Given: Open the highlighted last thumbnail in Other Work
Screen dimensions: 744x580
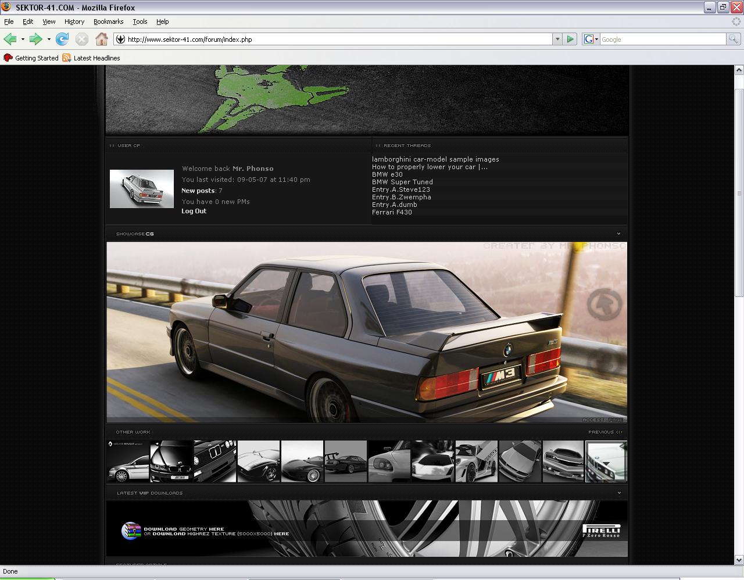Looking at the screenshot, I should [606, 461].
